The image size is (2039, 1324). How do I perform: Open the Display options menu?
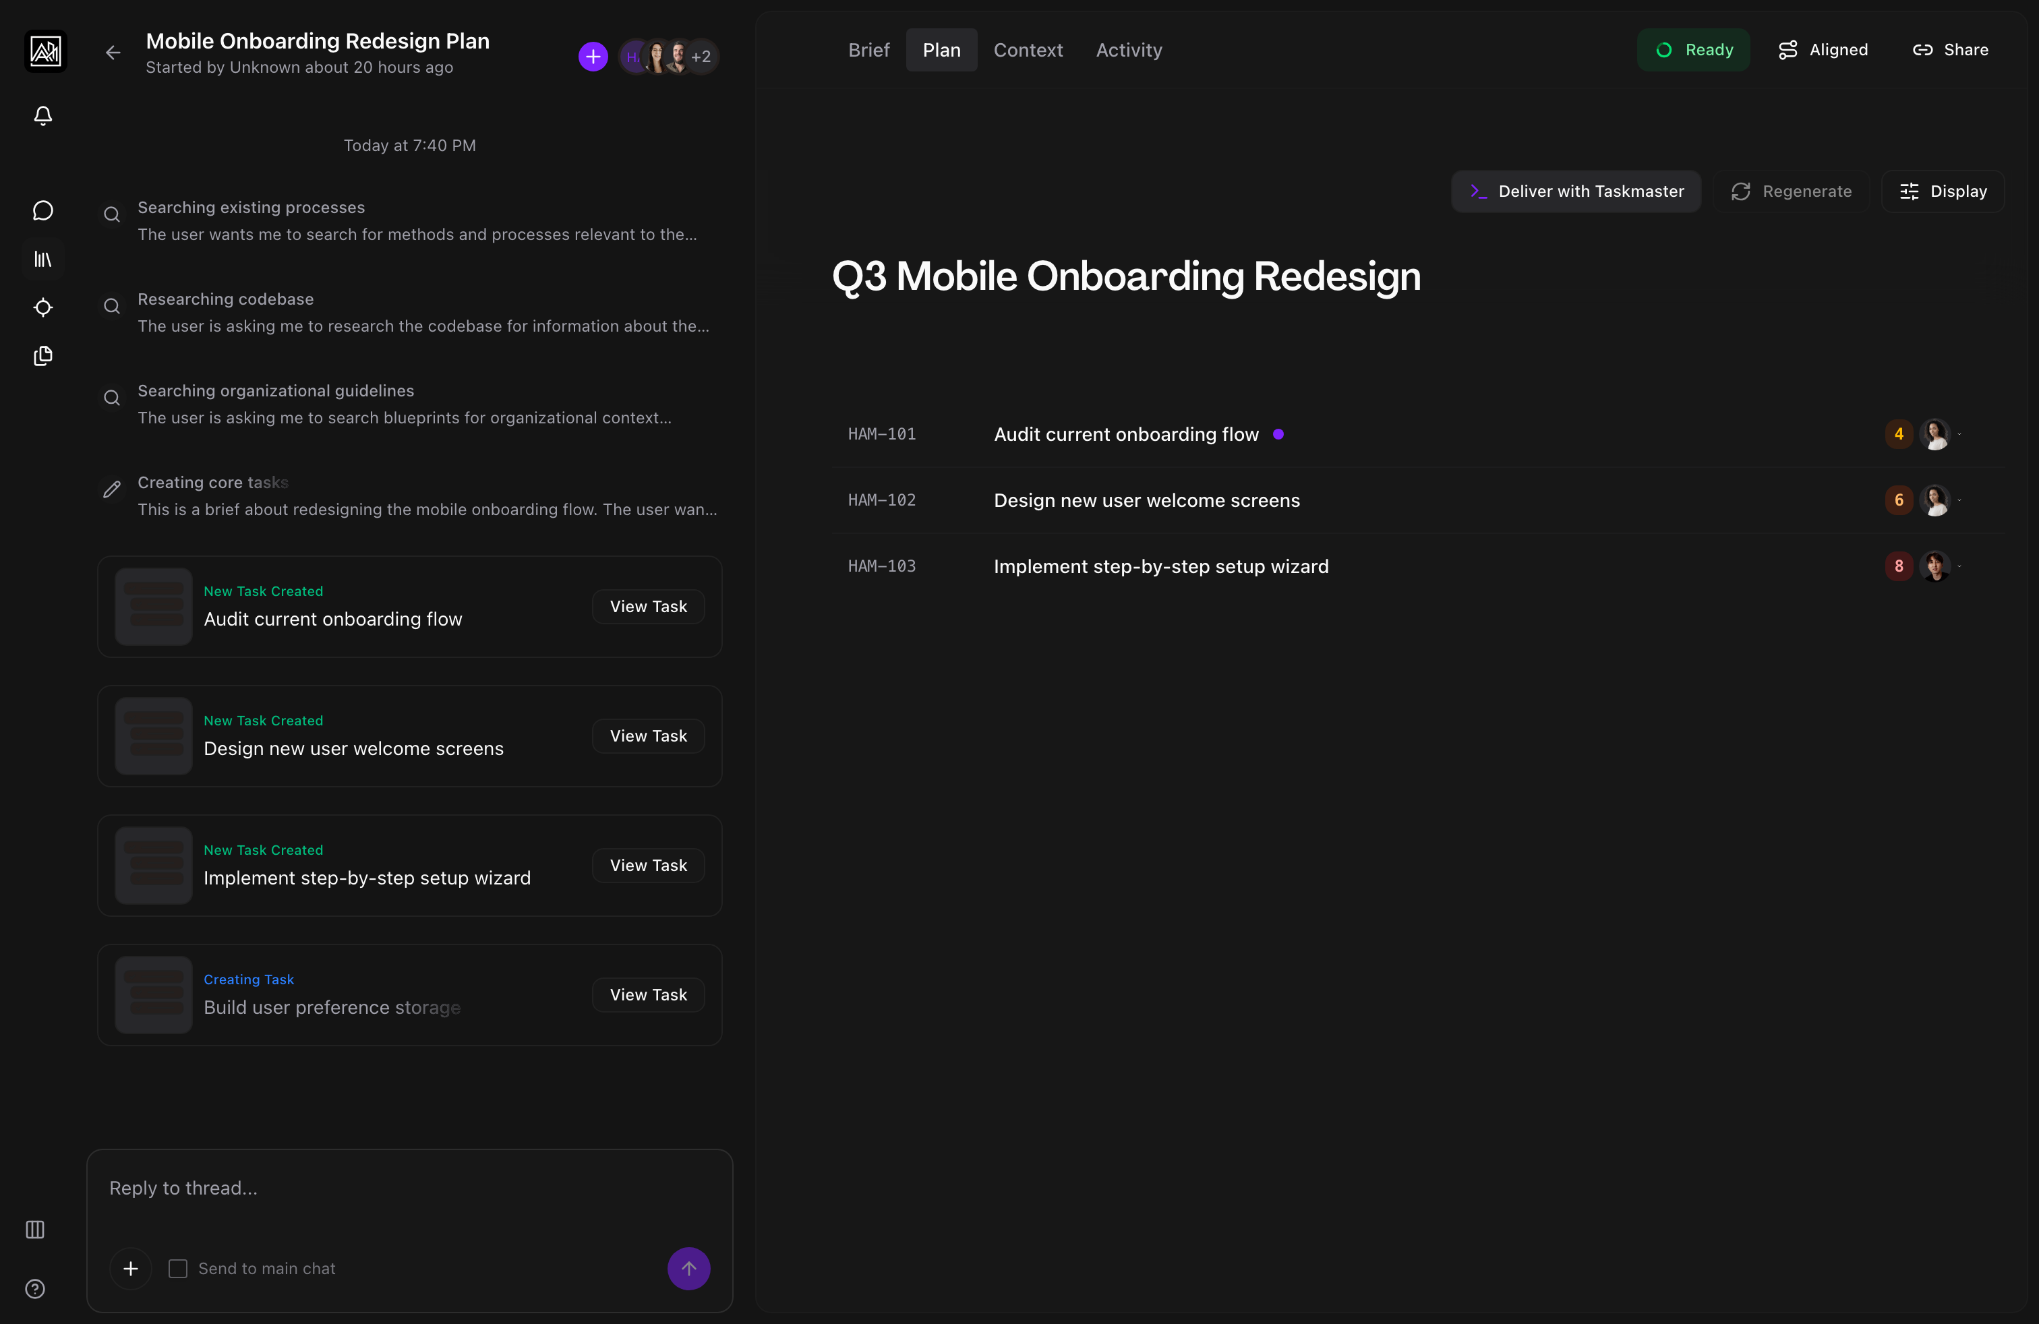1942,191
